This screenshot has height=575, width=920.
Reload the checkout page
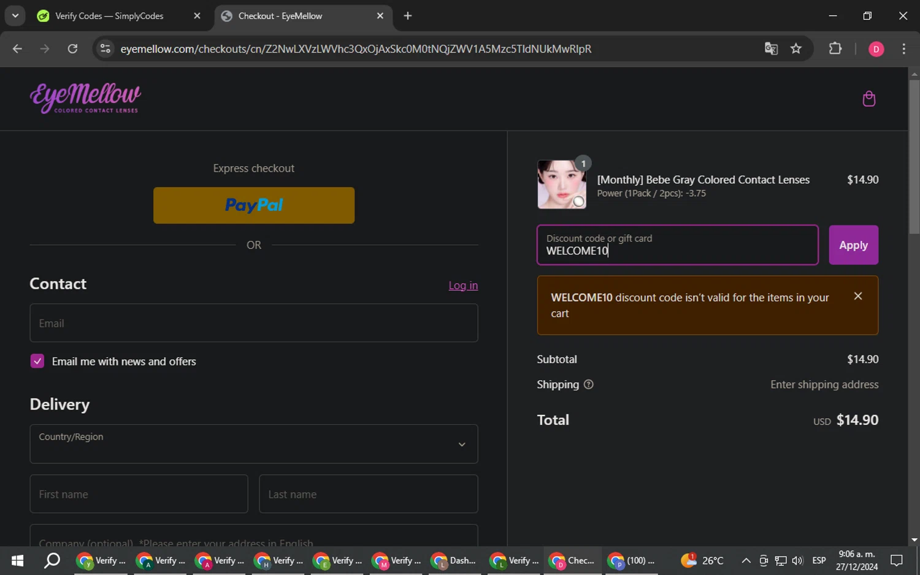pyautogui.click(x=72, y=48)
